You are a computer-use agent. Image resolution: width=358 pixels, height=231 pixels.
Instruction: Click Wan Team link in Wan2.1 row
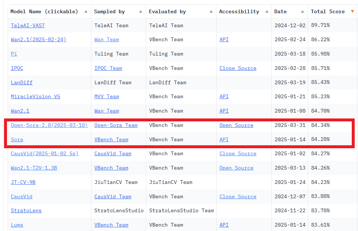click(106, 111)
